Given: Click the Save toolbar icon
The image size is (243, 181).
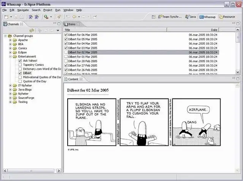Looking at the screenshot, I should pos(16,17).
